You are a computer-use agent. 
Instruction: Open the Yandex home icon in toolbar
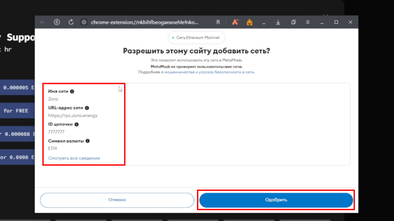[57, 22]
